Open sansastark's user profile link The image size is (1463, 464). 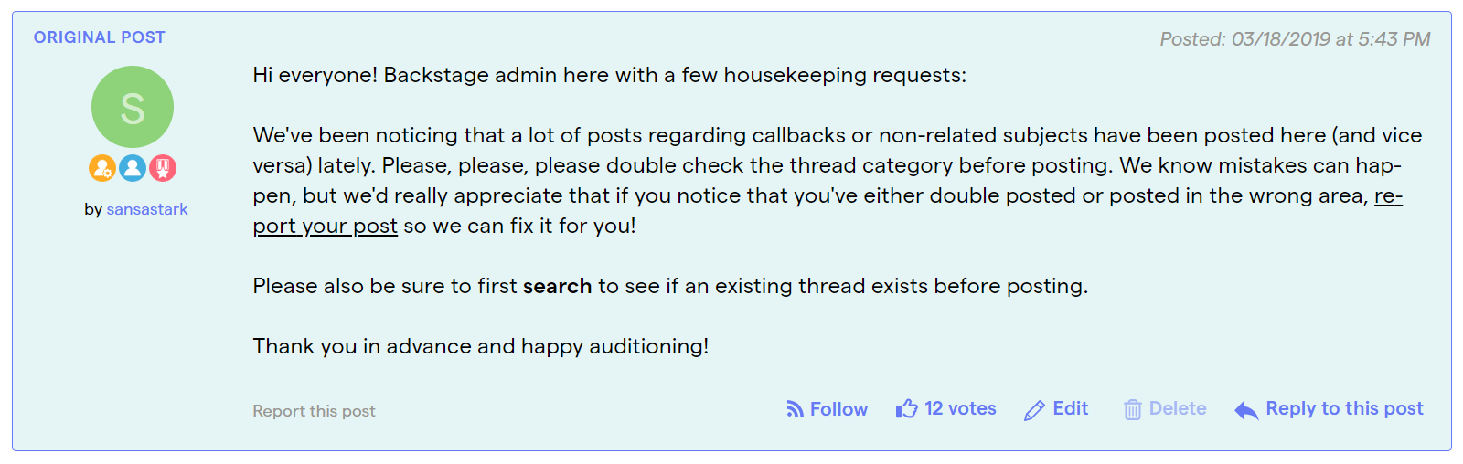pyautogui.click(x=147, y=209)
